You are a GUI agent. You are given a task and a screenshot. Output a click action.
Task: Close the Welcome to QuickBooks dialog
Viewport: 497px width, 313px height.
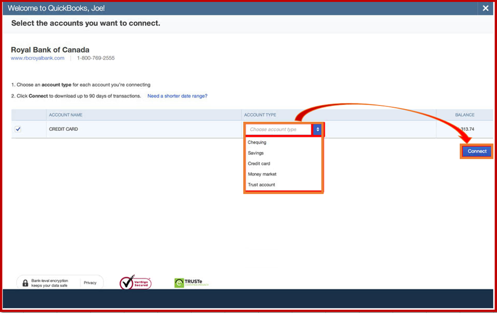[485, 8]
